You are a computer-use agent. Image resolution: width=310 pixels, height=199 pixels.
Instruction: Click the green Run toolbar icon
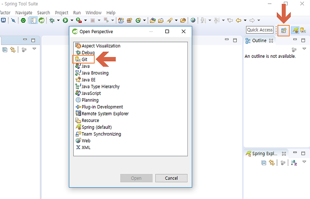[x=65, y=20]
